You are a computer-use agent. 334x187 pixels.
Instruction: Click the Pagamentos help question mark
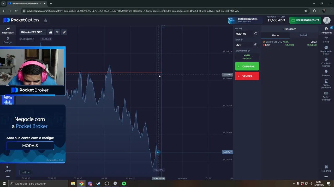[x=249, y=51]
